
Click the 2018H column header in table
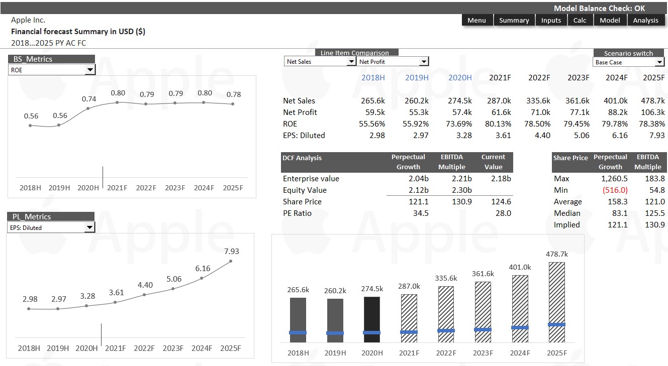(x=373, y=77)
